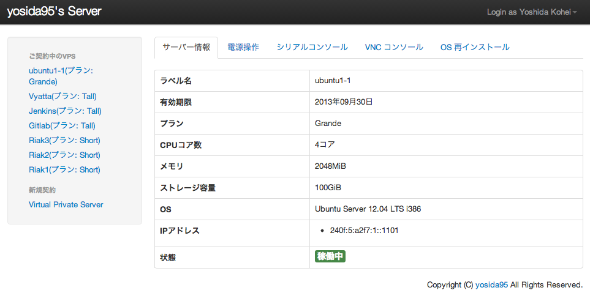Viewport: 590px width, 293px height.
Task: Open the Vyatta VPS link
Action: pyautogui.click(x=62, y=96)
